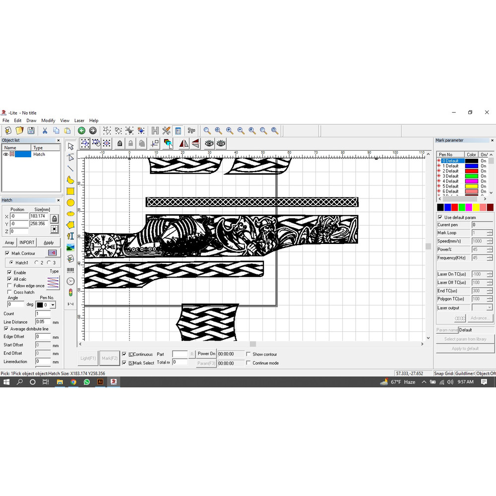This screenshot has height=496, width=496.
Task: Uncheck Use default param checkbox
Action: pos(440,218)
